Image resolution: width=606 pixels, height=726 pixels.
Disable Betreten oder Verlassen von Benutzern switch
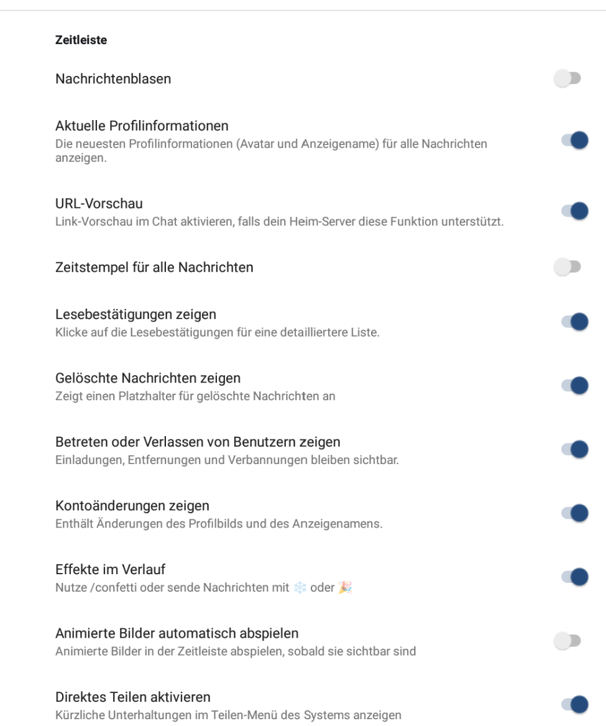574,449
